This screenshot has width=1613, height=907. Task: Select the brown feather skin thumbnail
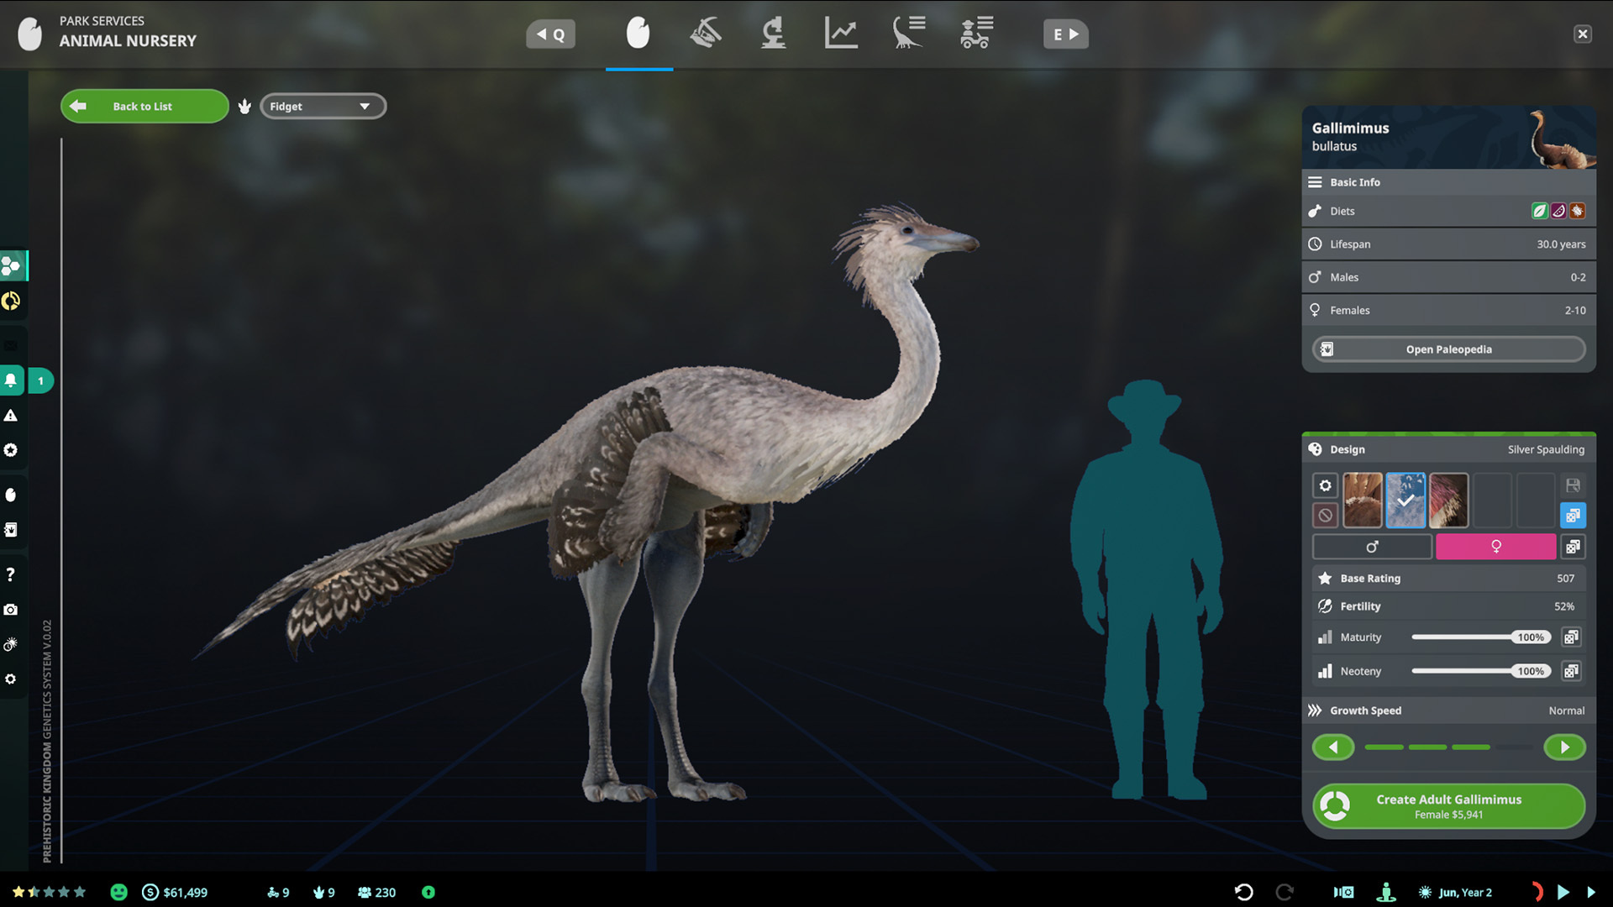click(x=1362, y=500)
